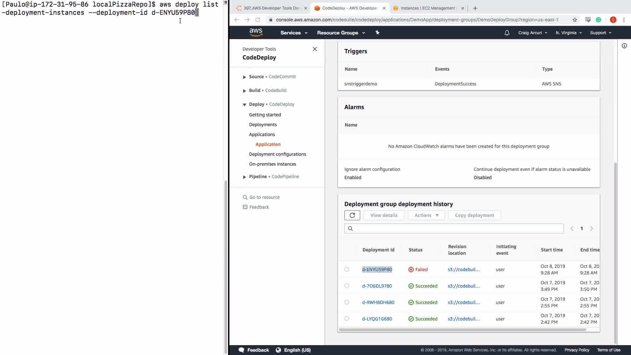The height and width of the screenshot is (355, 631).
Task: Open Deployment configurations in sidebar
Action: [x=277, y=154]
